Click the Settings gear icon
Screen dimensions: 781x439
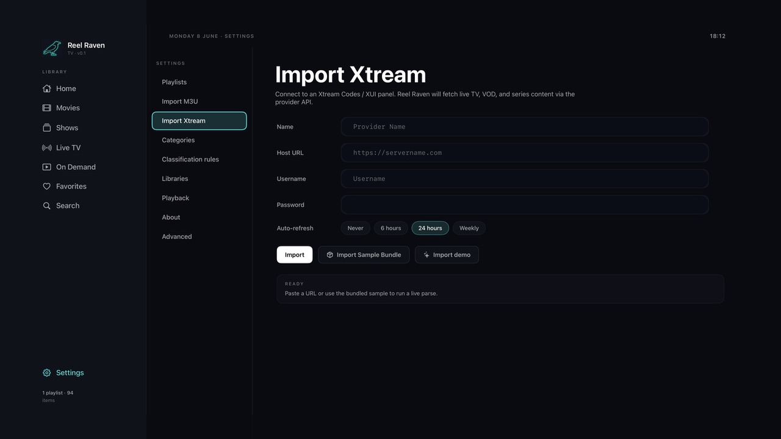coord(46,373)
